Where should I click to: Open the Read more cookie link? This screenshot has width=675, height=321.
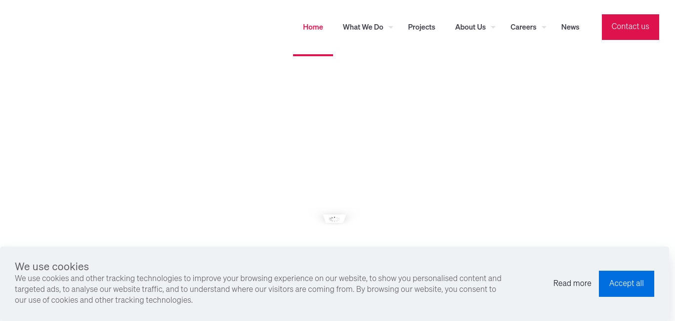pyautogui.click(x=572, y=284)
